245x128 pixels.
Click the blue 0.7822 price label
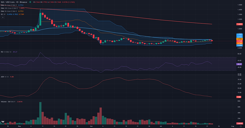point(240,35)
